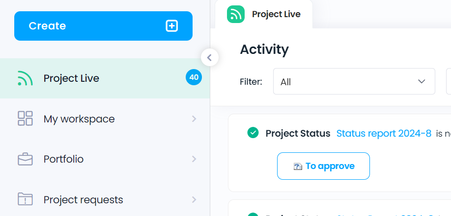Click the 40 notification badge
The width and height of the screenshot is (451, 216).
(194, 77)
